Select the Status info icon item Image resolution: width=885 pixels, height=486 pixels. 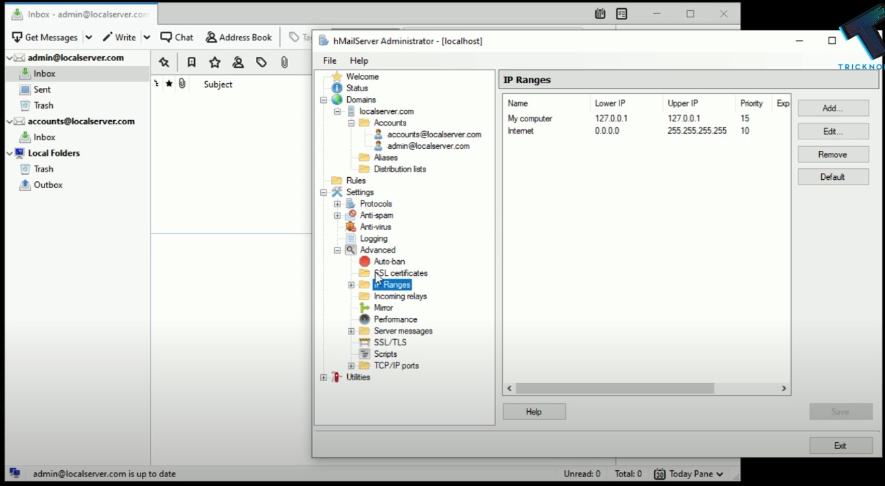click(337, 88)
